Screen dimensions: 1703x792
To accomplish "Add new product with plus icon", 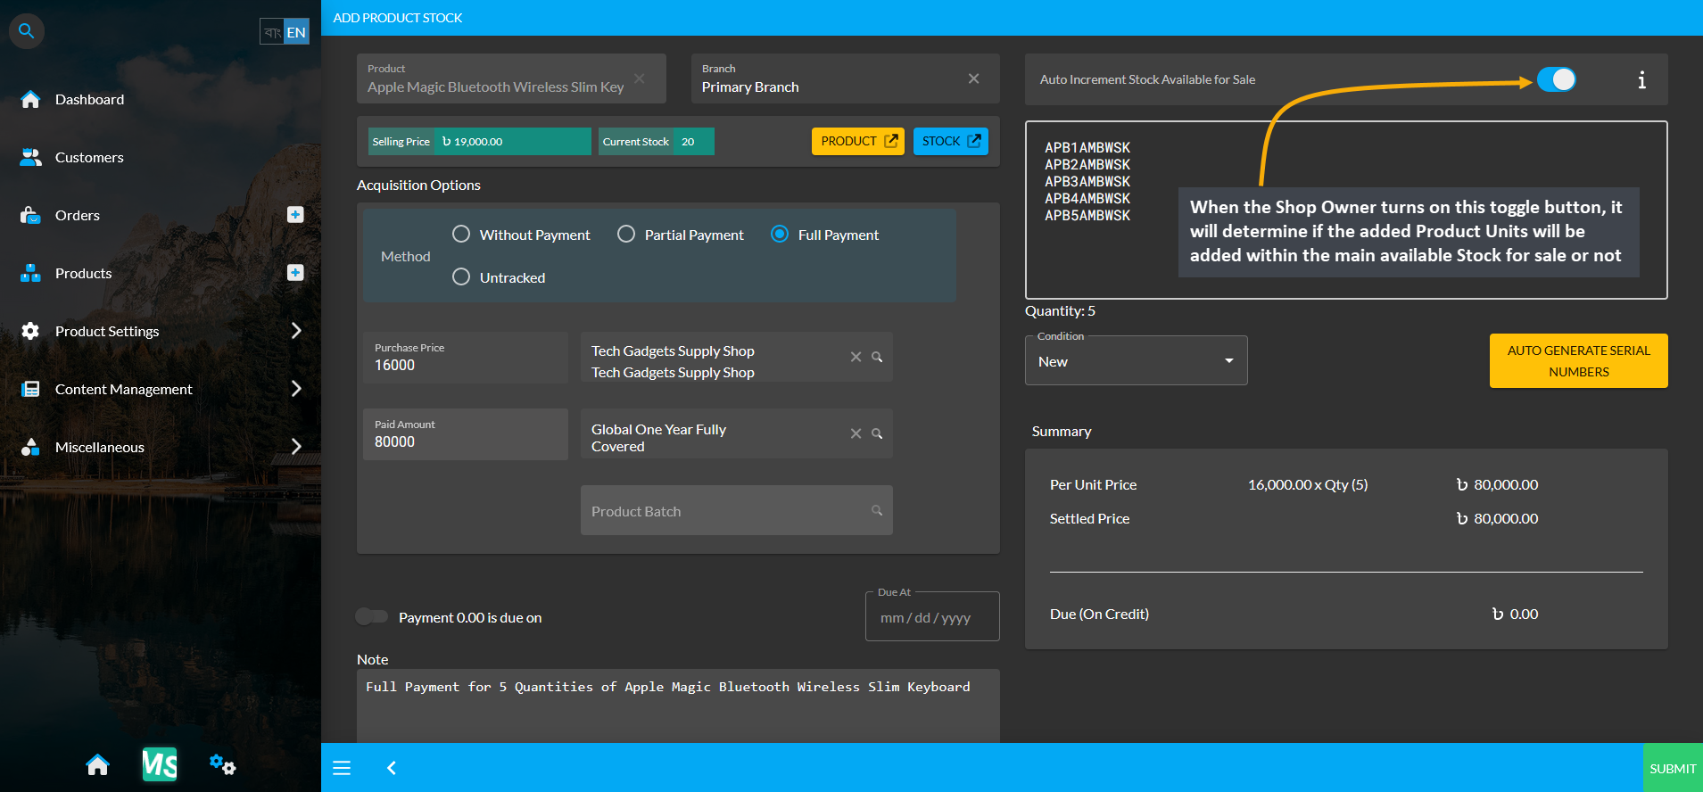I will point(295,272).
